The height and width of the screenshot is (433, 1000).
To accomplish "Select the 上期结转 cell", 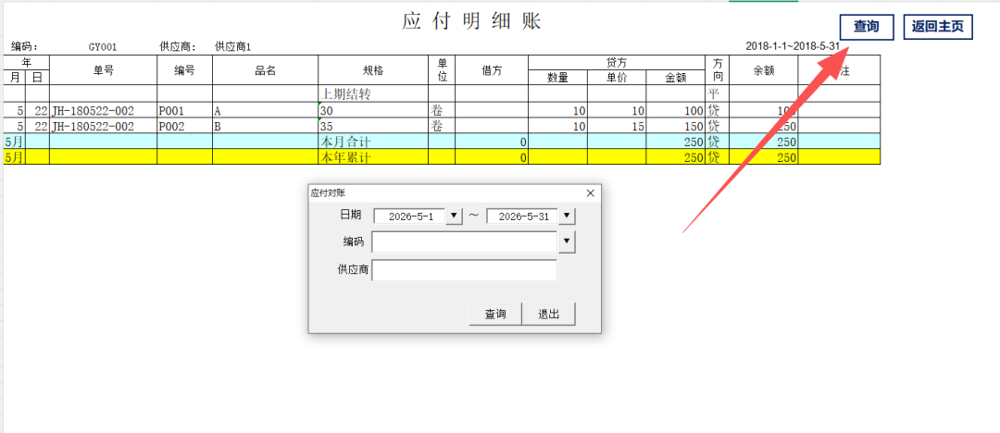I will (373, 94).
